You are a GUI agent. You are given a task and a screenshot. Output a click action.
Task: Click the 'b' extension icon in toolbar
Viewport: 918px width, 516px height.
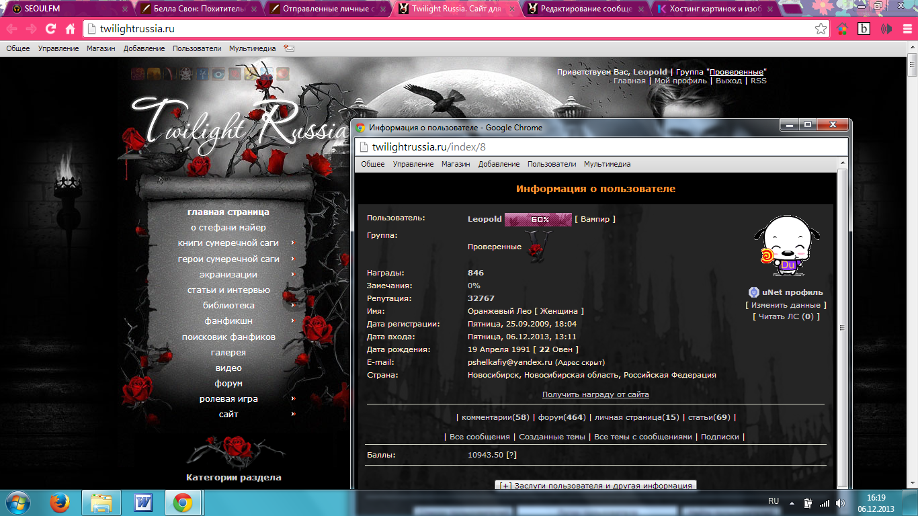click(x=864, y=29)
